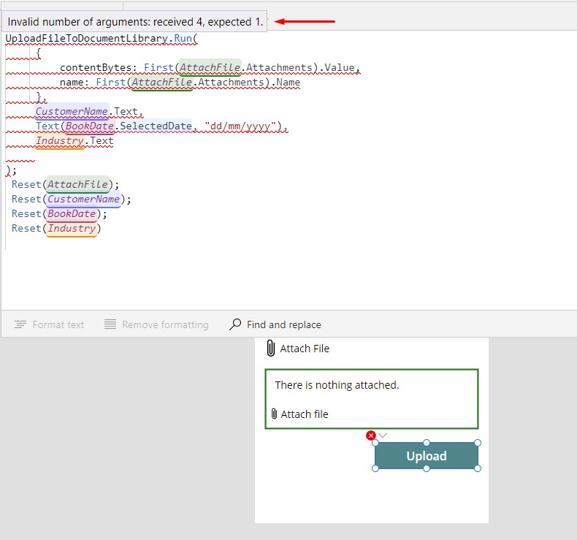
Task: Click Reset(CustomerName) line
Action: coord(71,199)
